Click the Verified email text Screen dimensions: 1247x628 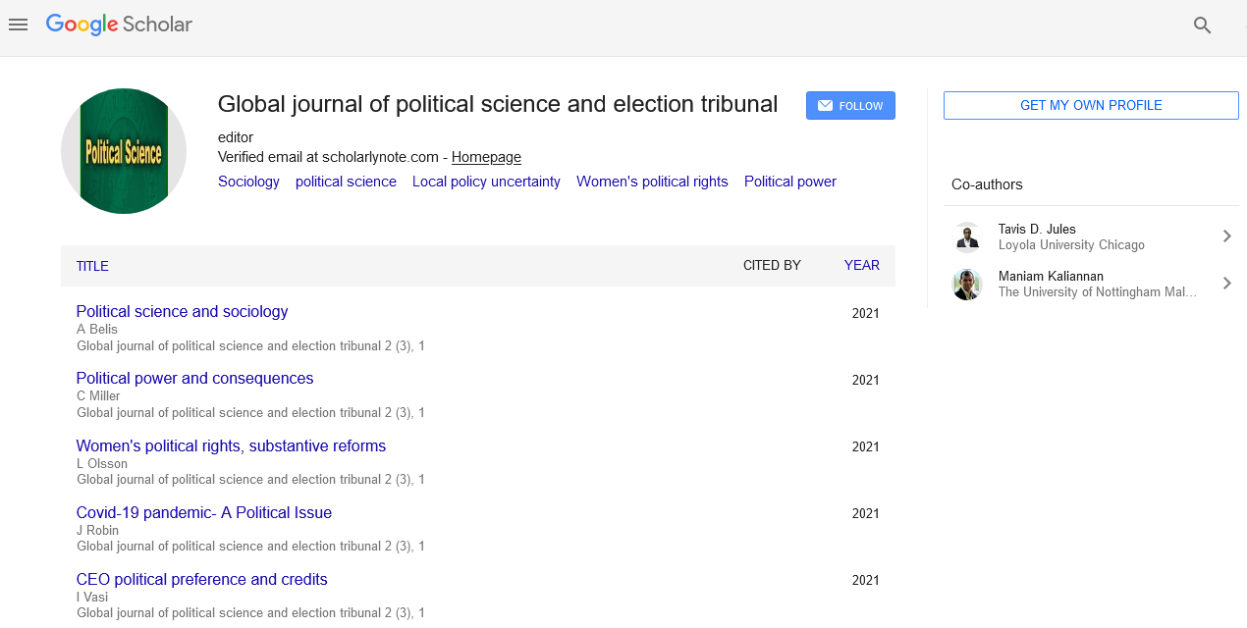click(x=331, y=157)
